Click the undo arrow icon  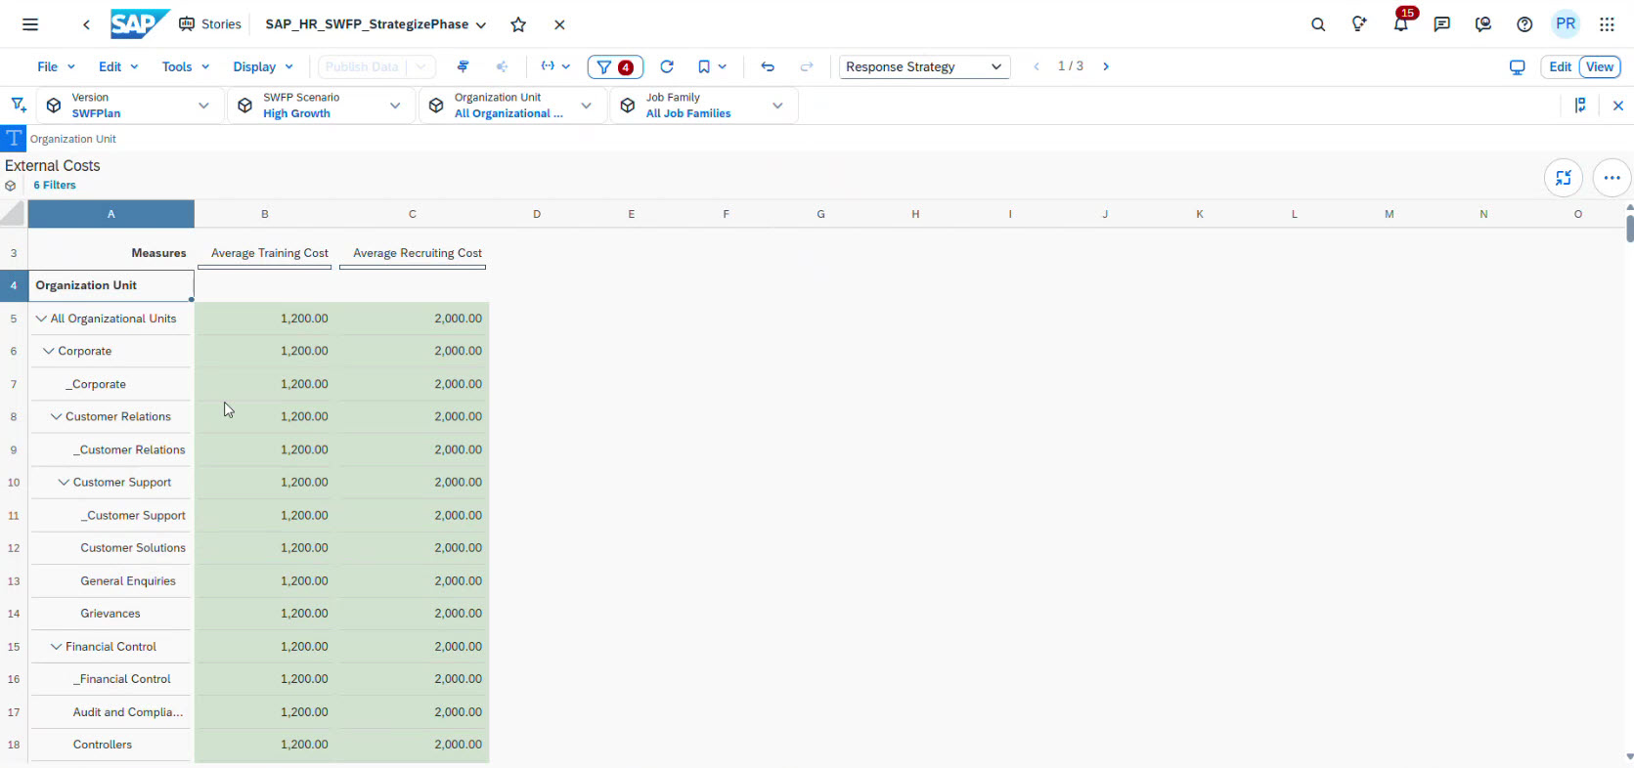(768, 66)
